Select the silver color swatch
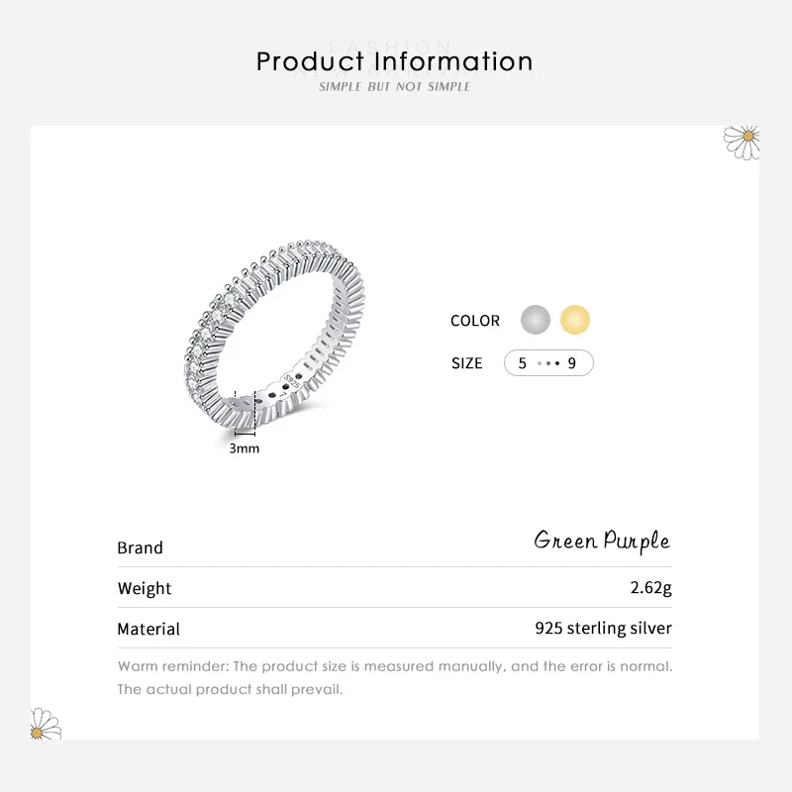Screen dimensions: 792x792 click(536, 320)
